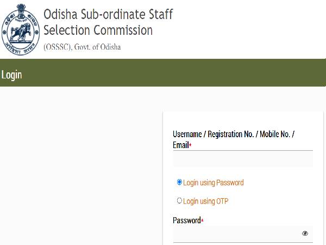Select the Login using Password radio button
The image size is (326, 245).
pyautogui.click(x=180, y=182)
